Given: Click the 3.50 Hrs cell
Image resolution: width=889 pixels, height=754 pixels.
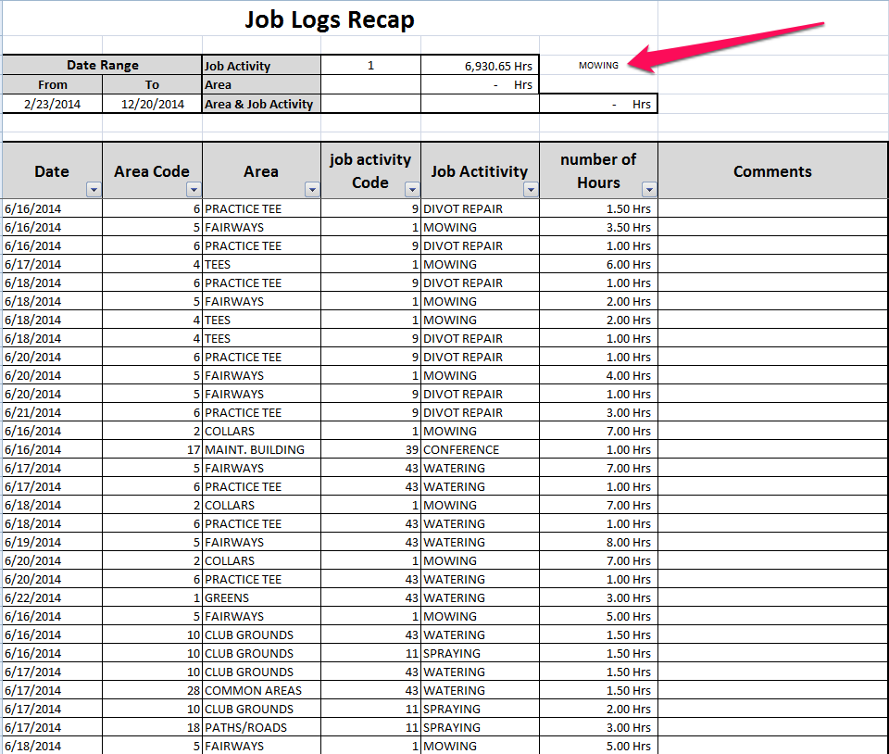Looking at the screenshot, I should click(598, 227).
